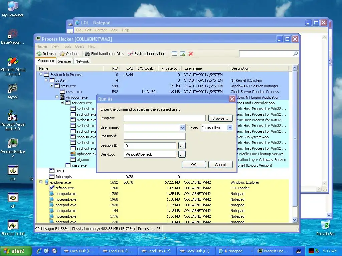Open the Process Hacker 2 desktop shortcut

pos(13,148)
